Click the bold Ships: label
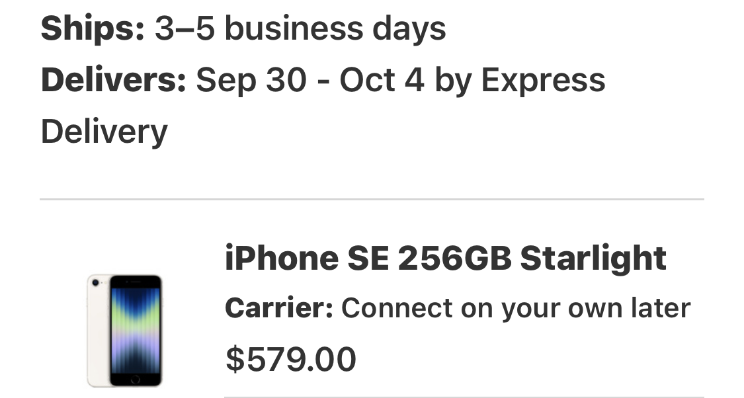Screen dimensions: 744x398 (93, 29)
